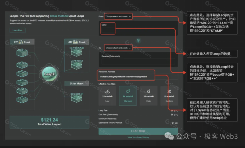Click the Gas Fee (Estimated) label

(108, 115)
